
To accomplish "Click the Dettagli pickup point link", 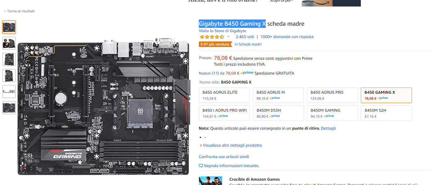I will click(328, 128).
